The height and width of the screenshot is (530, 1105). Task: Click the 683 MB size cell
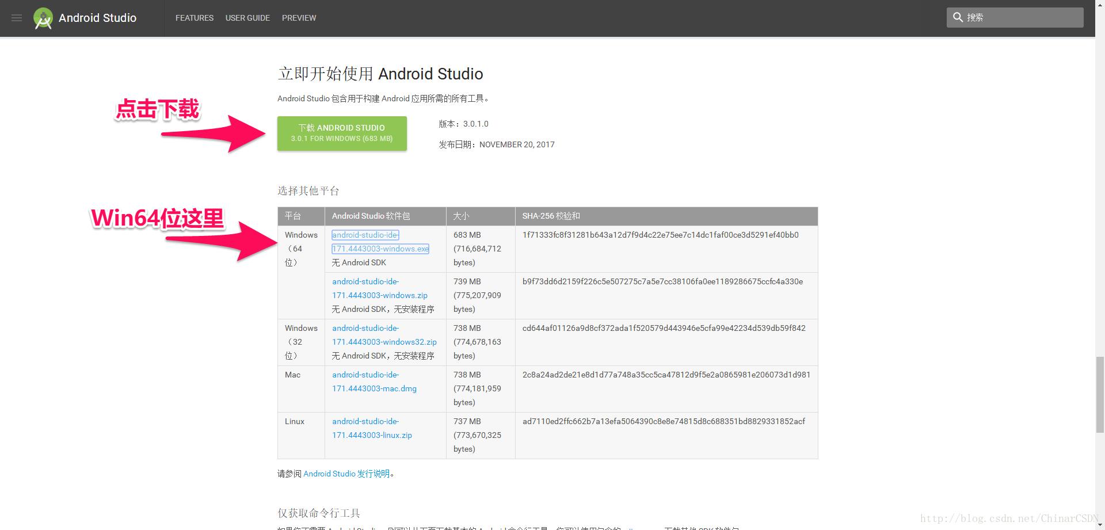click(x=481, y=249)
